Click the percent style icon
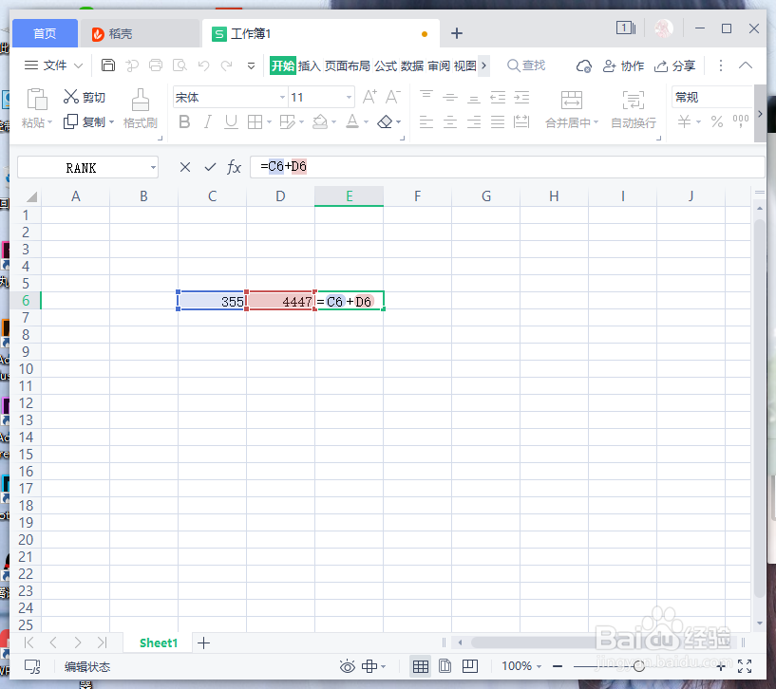This screenshot has height=689, width=776. pos(716,121)
